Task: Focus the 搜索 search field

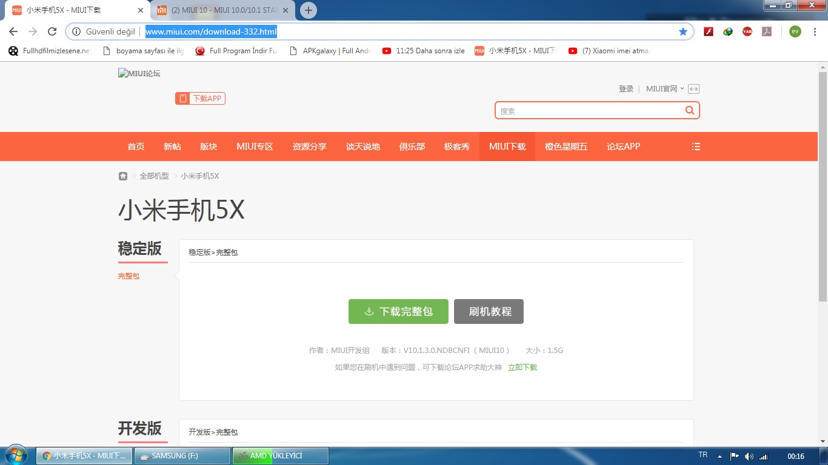Action: tap(589, 111)
